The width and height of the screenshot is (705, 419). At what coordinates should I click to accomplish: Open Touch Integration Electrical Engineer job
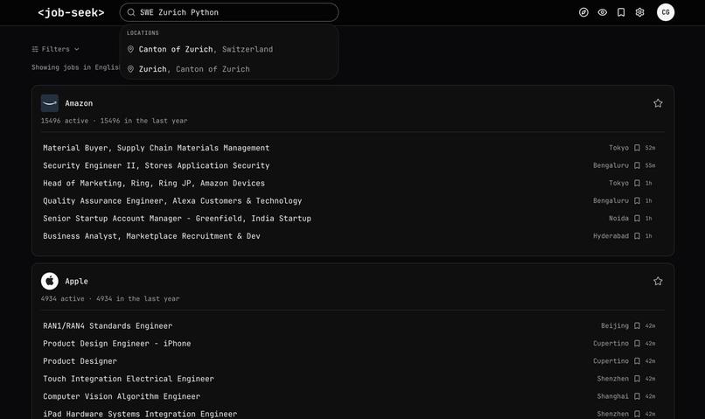point(128,379)
